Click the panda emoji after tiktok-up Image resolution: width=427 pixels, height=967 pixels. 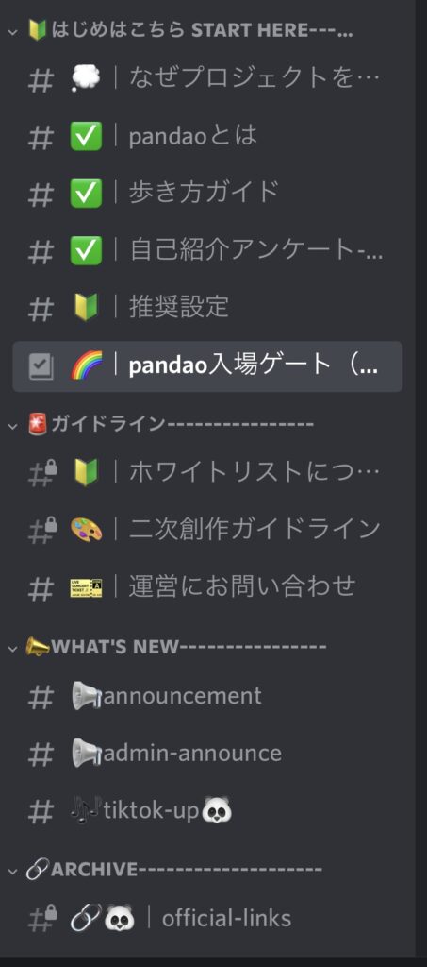click(217, 810)
